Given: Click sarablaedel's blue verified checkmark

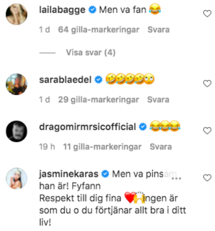Looking at the screenshot, I should pos(99,80).
